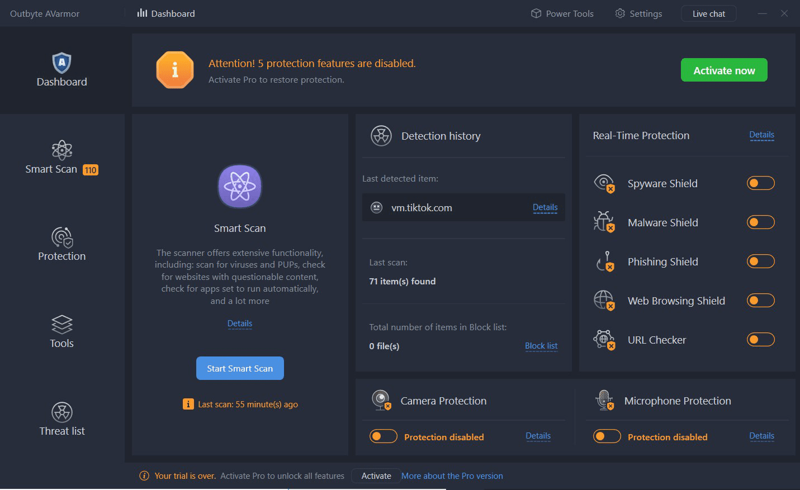Click the orange attention info icon
This screenshot has height=490, width=800.
click(175, 70)
